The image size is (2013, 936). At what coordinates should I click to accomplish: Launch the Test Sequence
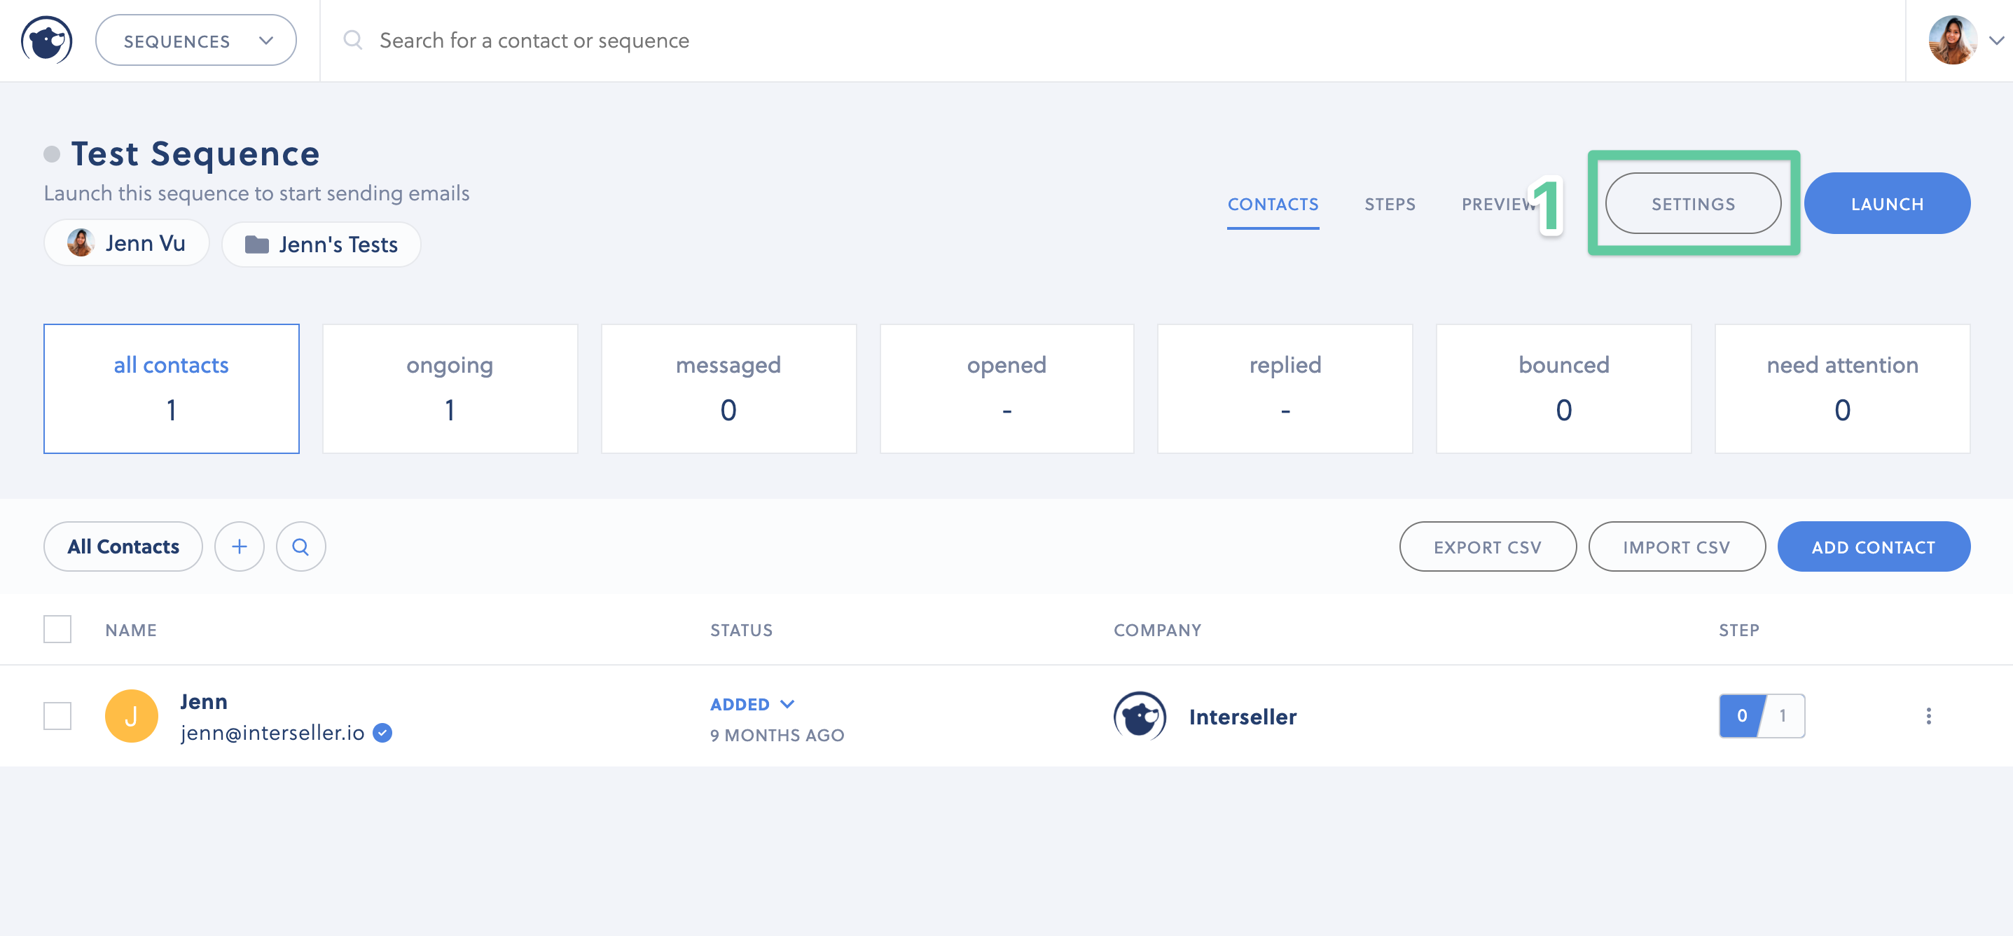[x=1886, y=202]
